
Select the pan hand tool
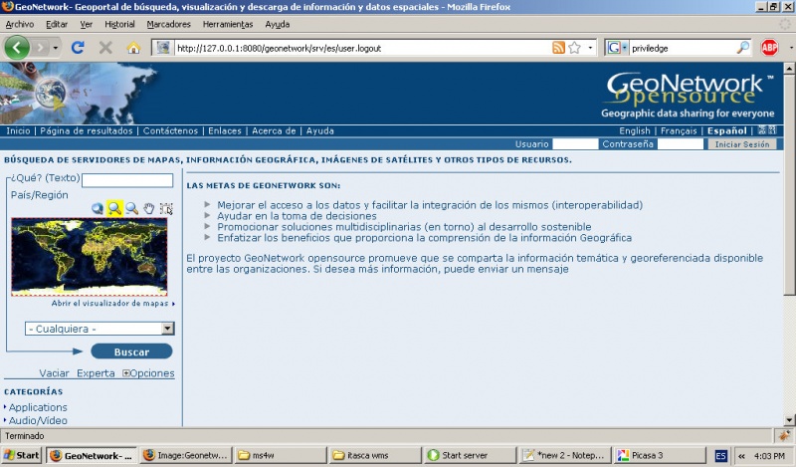tap(149, 208)
